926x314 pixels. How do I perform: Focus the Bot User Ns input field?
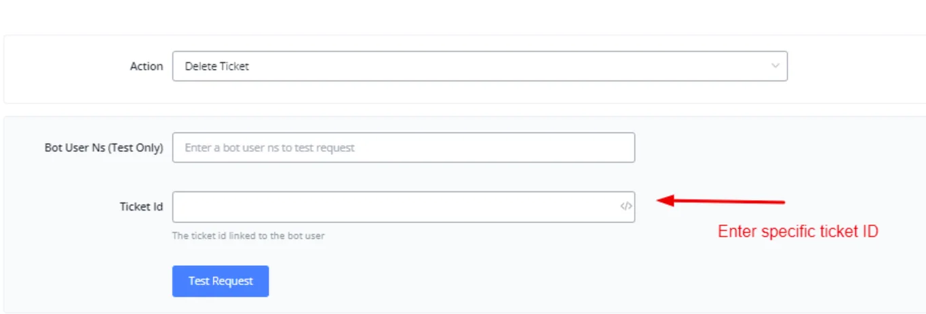(x=404, y=148)
